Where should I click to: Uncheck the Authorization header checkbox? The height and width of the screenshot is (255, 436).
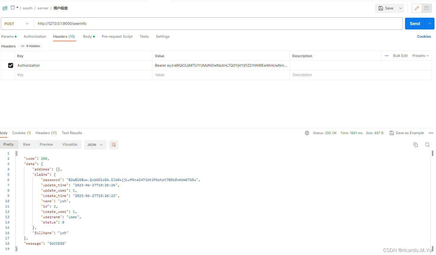(x=11, y=65)
